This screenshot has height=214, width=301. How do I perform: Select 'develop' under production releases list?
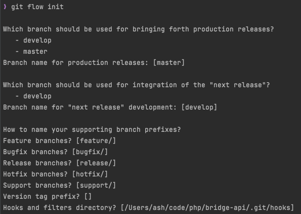tap(37, 41)
